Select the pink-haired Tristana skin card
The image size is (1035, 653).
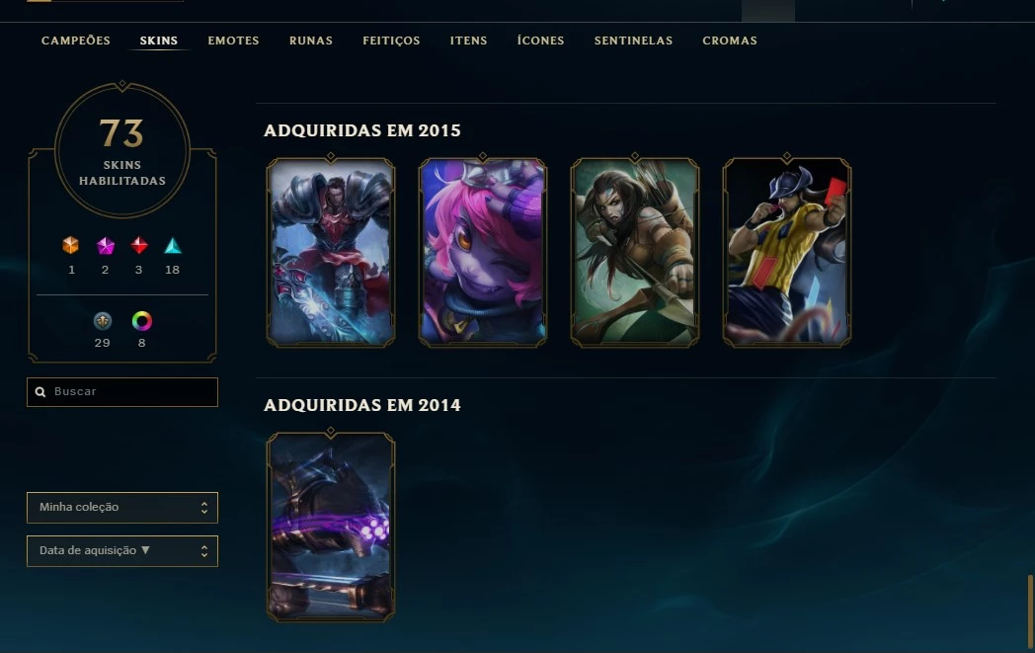point(483,252)
